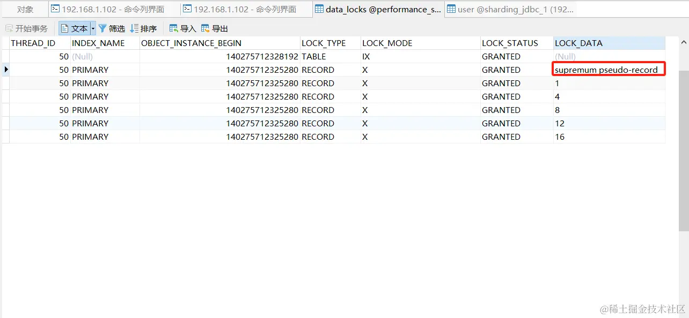The width and height of the screenshot is (689, 318).
Task: Click the (Null) LOCK_DATA cell
Action: (x=609, y=56)
